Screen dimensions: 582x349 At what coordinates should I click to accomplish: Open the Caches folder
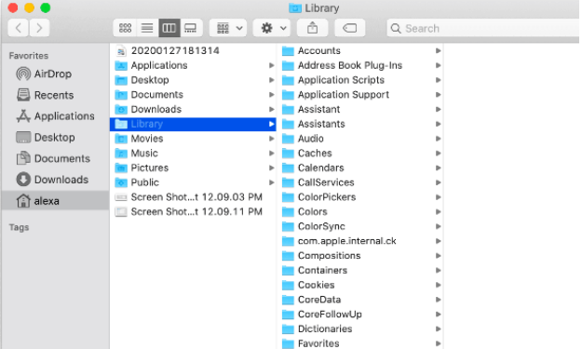360,154
